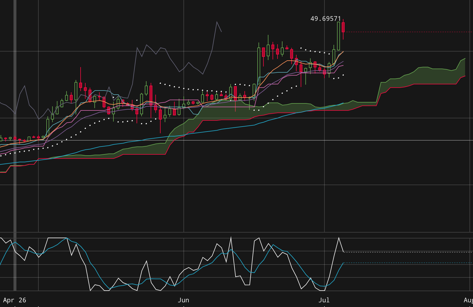Click the latest red candlestick under 49.69571
473x307 pixels.
click(343, 27)
